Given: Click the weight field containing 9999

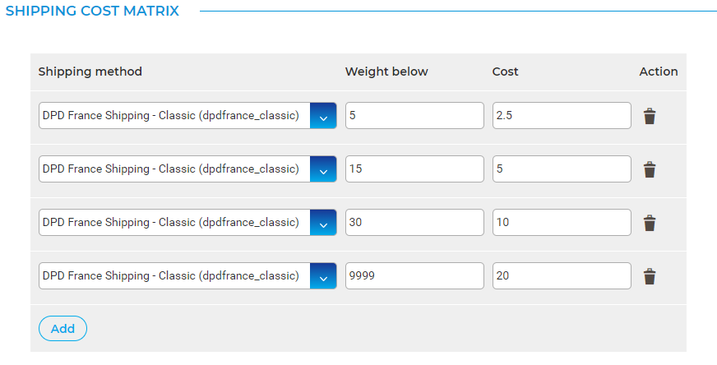Looking at the screenshot, I should 414,276.
